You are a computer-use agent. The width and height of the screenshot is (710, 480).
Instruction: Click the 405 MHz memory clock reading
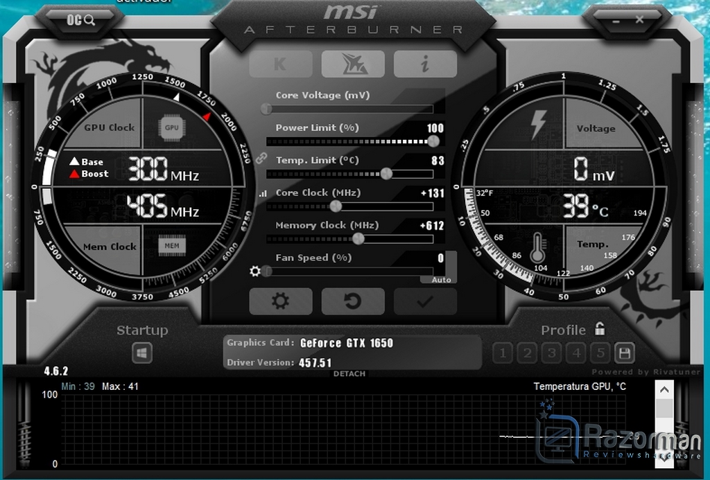coord(162,206)
